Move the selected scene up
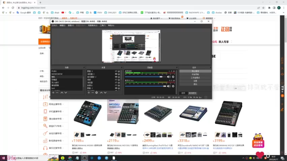Viewport: 287px width, 161px height. click(x=62, y=93)
